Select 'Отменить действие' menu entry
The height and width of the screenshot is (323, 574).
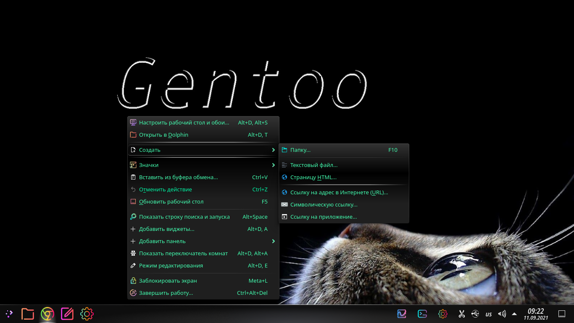[203, 189]
